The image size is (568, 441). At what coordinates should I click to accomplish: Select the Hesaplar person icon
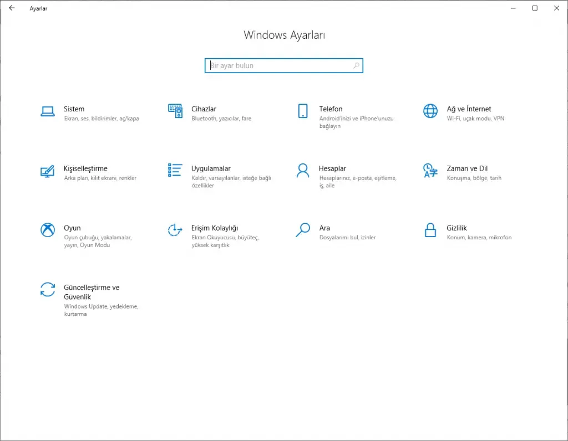303,171
